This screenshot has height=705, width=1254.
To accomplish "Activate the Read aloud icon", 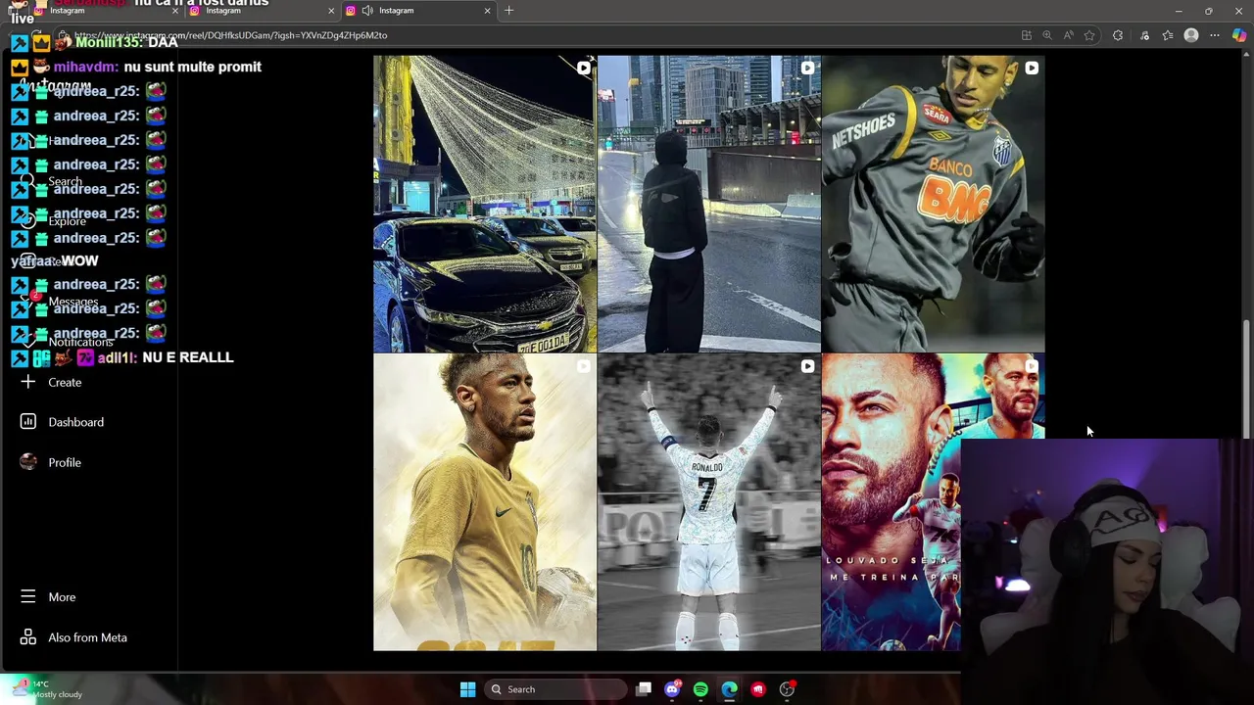I will tap(1068, 35).
